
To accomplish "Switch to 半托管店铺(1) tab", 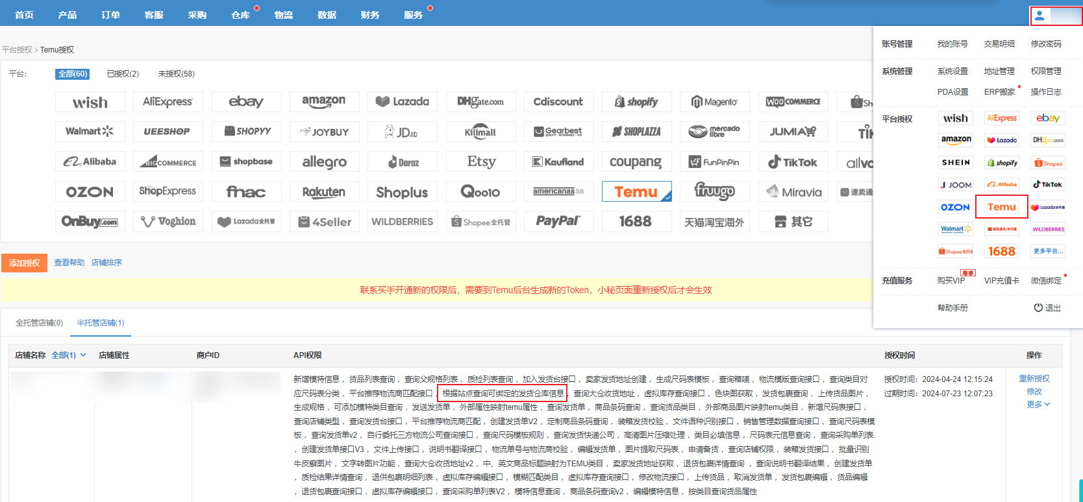I will [x=101, y=322].
